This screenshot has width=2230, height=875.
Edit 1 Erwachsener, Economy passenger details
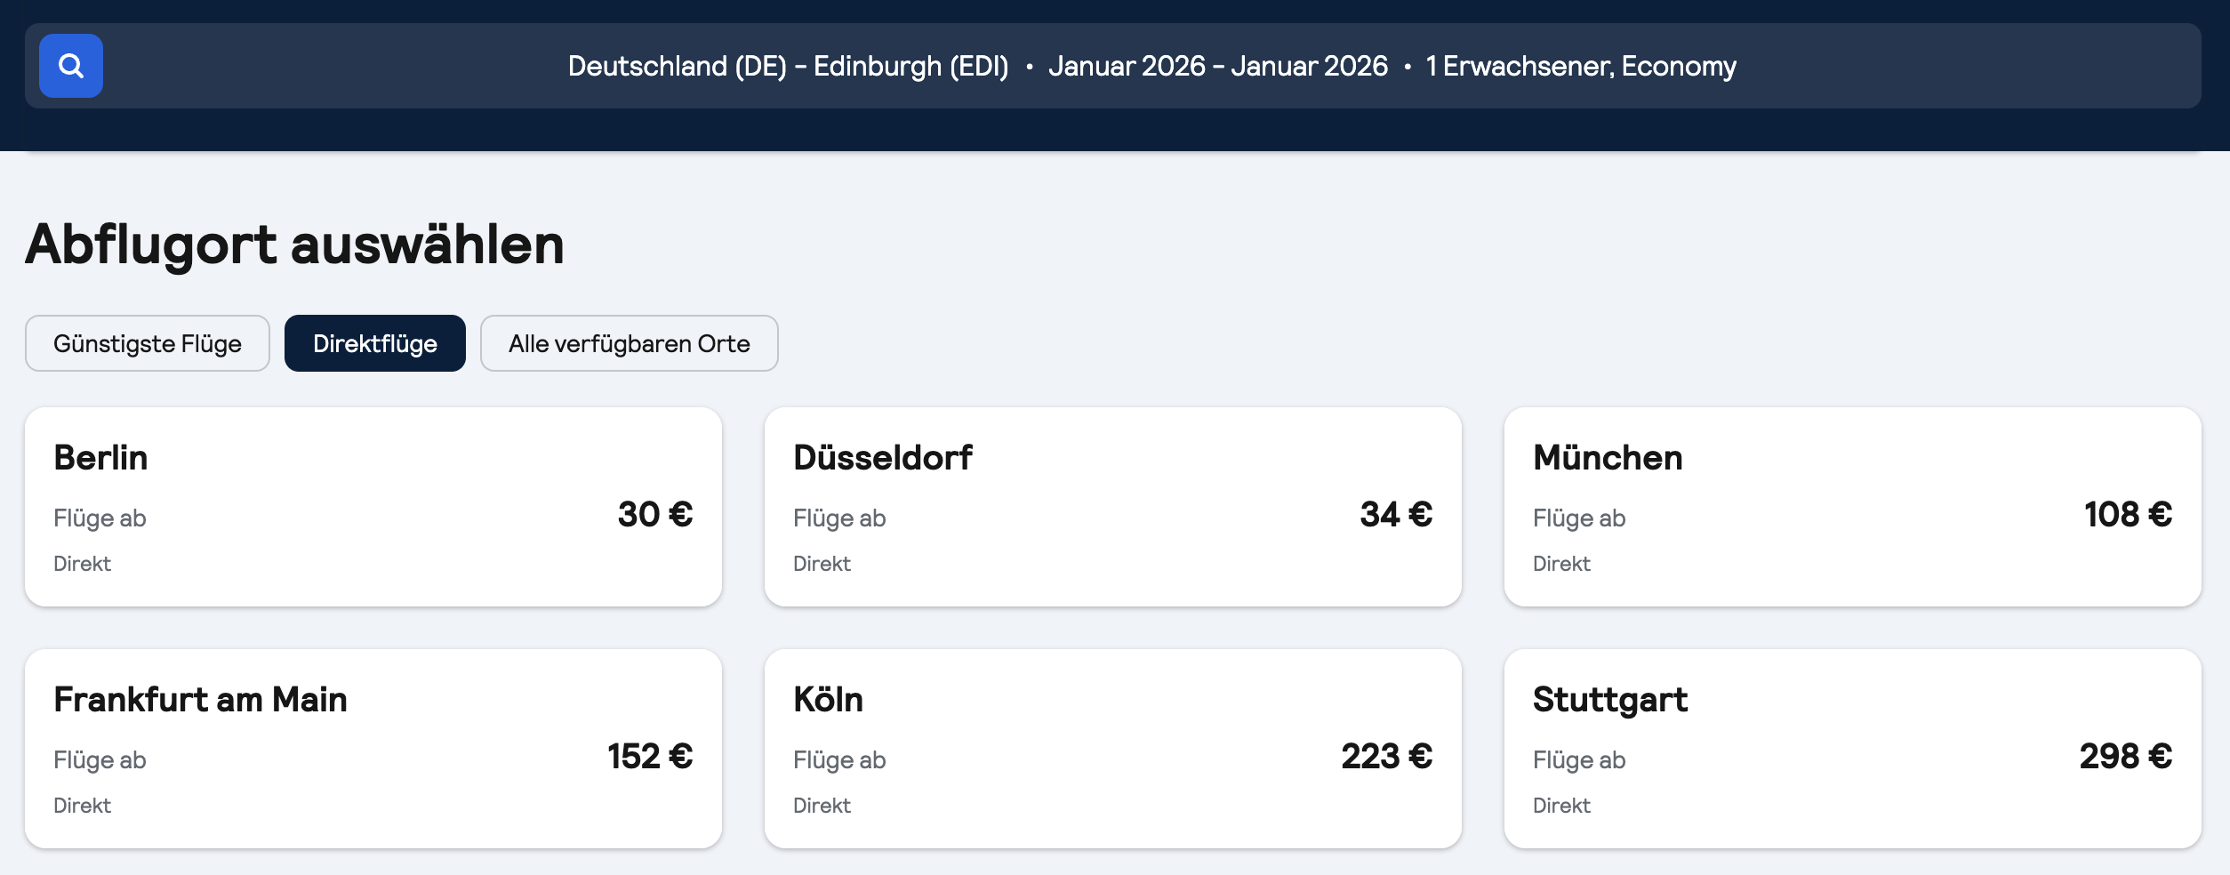(x=1580, y=66)
